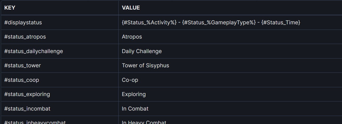Click the Daily Challenge value text

[142, 51]
